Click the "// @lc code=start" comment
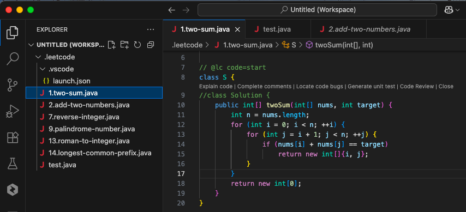This screenshot has width=466, height=212. [x=232, y=68]
